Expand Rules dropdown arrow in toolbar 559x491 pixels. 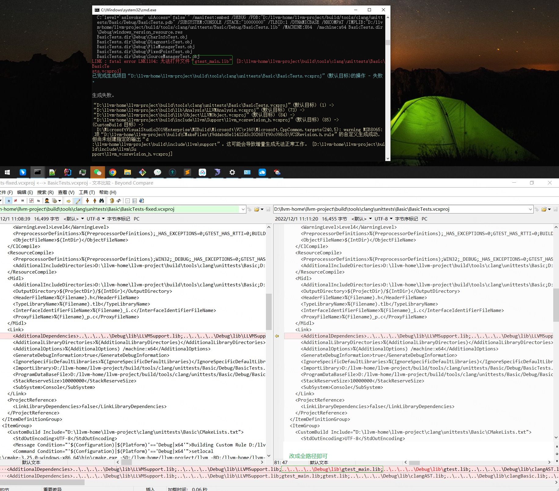click(x=60, y=201)
